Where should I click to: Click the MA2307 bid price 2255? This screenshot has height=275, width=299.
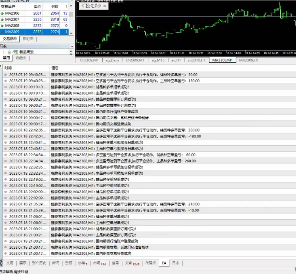37,19
